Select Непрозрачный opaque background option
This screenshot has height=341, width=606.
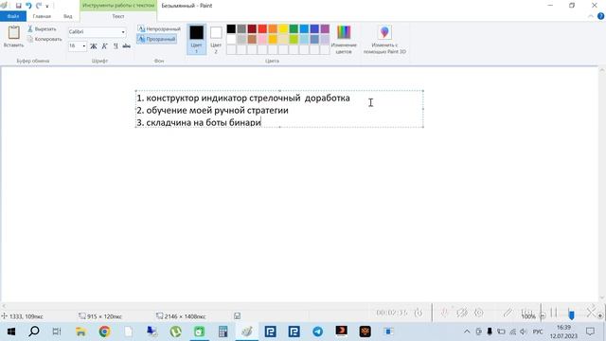pos(159,29)
